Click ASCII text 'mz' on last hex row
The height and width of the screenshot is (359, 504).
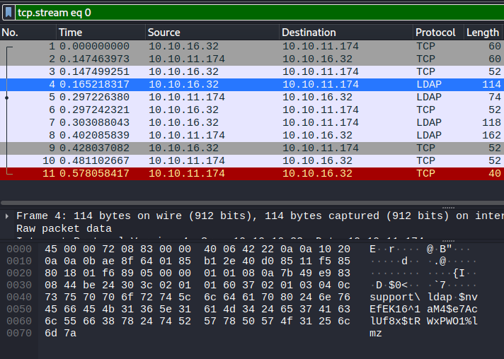(x=376, y=334)
